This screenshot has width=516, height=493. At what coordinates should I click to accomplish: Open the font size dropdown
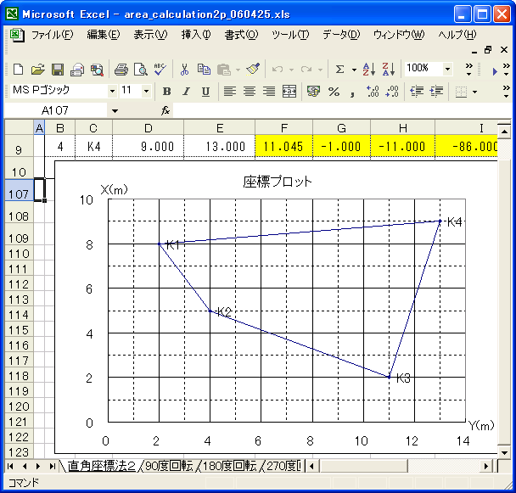point(147,91)
